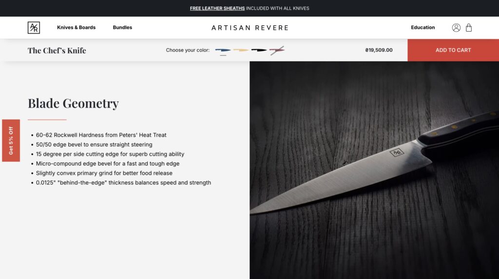Select the crossed-out red knife color

coord(277,50)
